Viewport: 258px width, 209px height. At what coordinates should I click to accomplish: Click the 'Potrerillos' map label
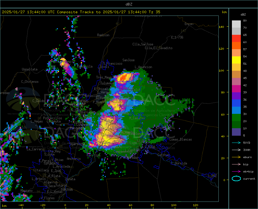point(52,118)
